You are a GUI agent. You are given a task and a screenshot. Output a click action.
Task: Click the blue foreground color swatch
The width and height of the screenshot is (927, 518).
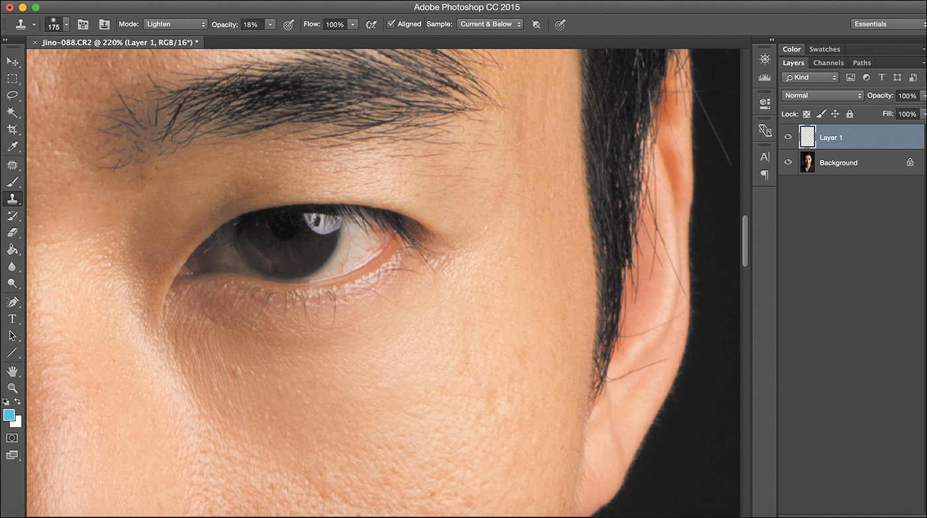(x=9, y=415)
